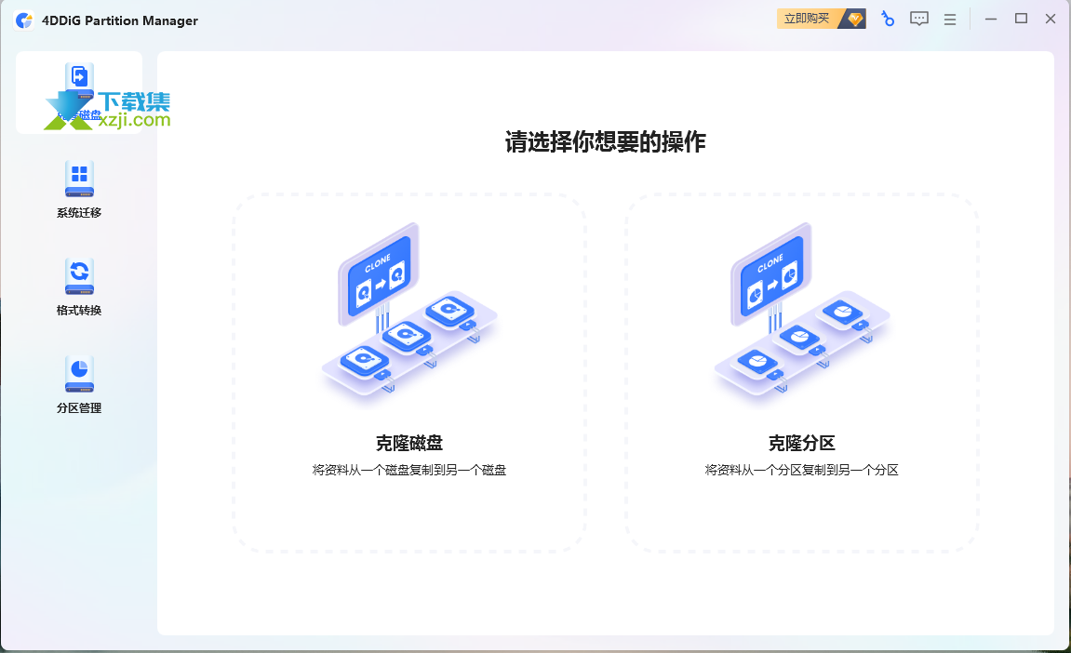This screenshot has width=1071, height=653.
Task: Click the 4DDiG app logo icon
Action: click(24, 20)
